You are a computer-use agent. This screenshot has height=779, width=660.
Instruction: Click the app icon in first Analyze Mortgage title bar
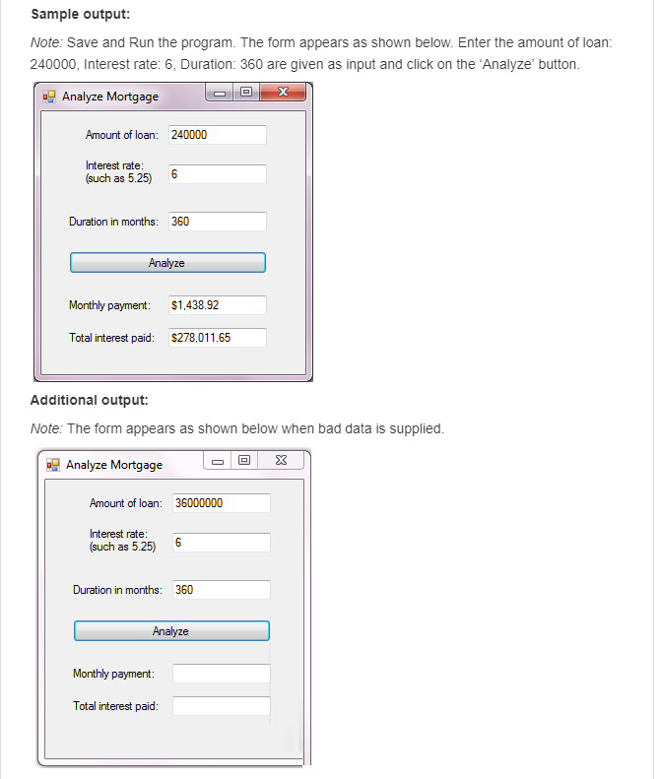(49, 97)
